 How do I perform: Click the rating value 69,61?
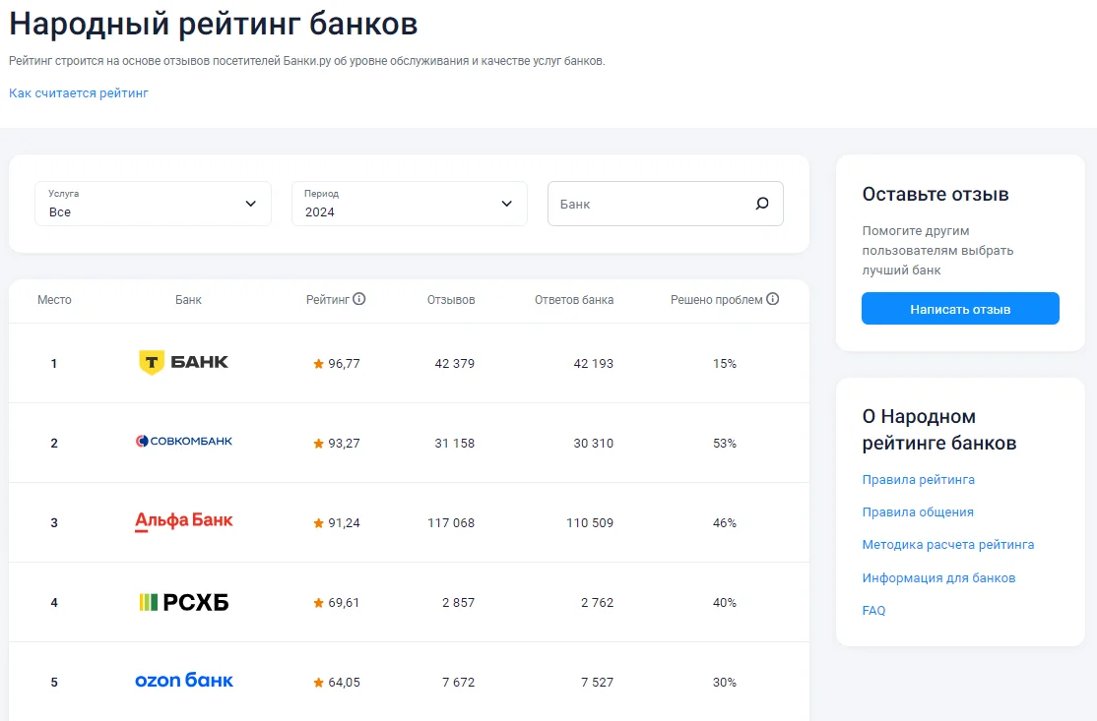[x=344, y=602]
